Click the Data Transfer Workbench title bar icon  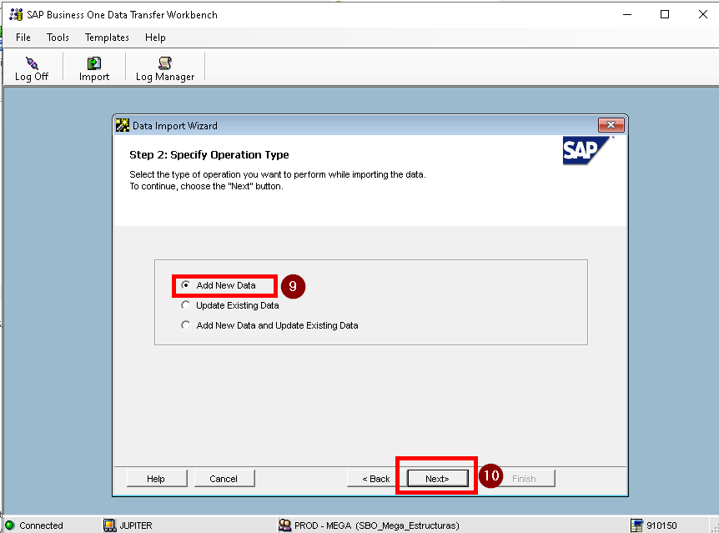coord(16,15)
